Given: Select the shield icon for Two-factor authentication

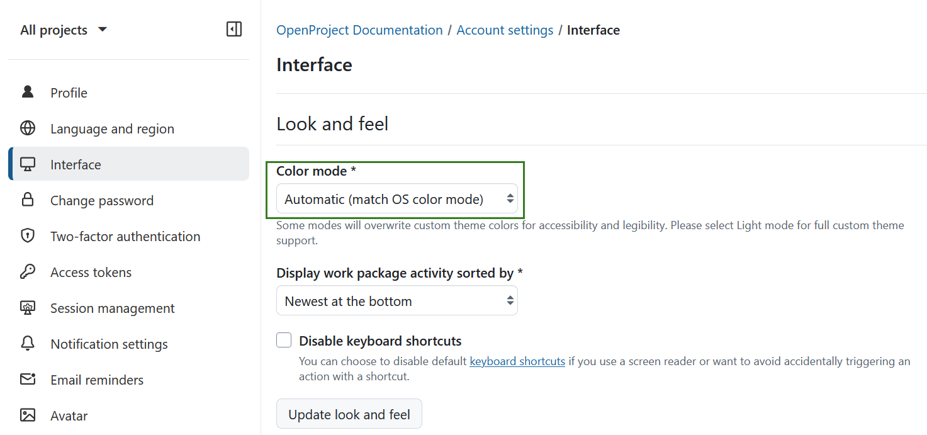Looking at the screenshot, I should [28, 235].
